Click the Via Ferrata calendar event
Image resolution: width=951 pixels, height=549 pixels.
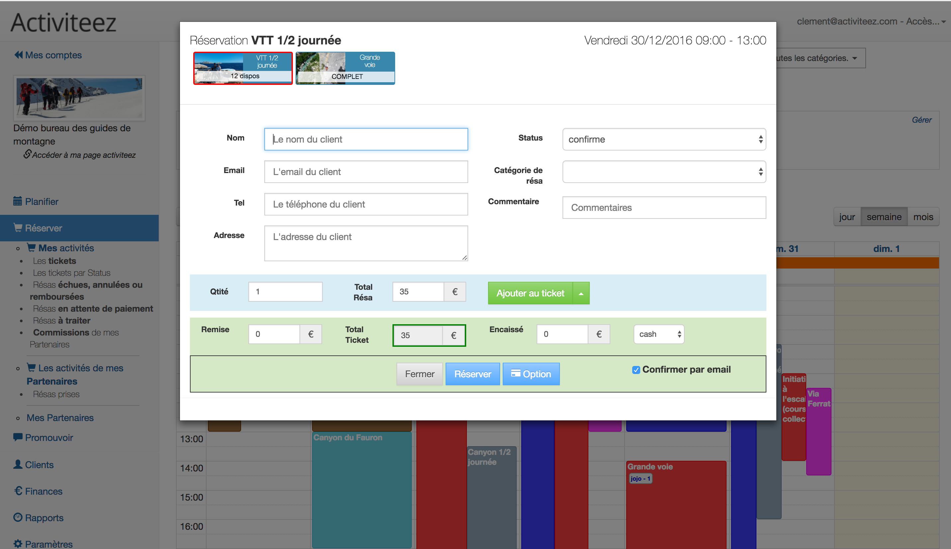pyautogui.click(x=819, y=431)
